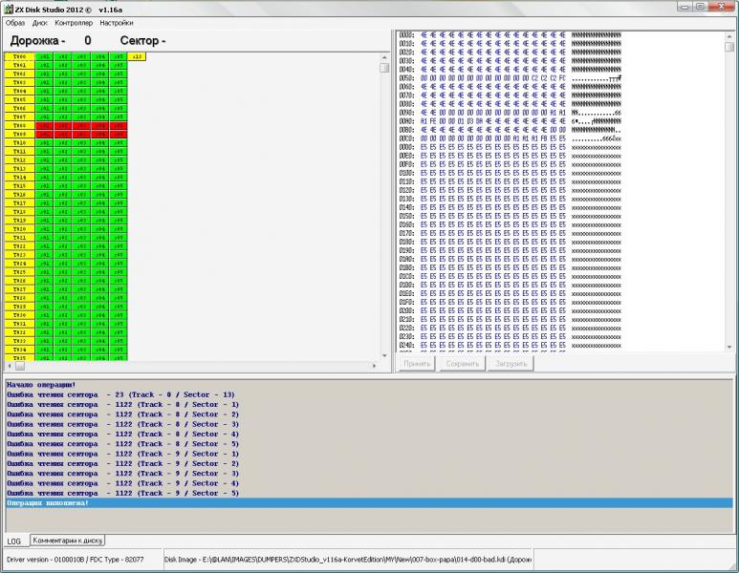Select the Track 0 / Sector 13 error log entry
This screenshot has width=739, height=573.
click(122, 394)
